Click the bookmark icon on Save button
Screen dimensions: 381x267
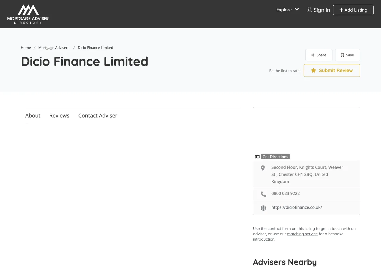(x=342, y=55)
